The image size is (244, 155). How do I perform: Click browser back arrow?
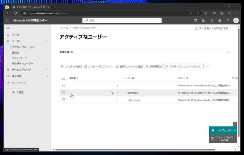point(8,13)
